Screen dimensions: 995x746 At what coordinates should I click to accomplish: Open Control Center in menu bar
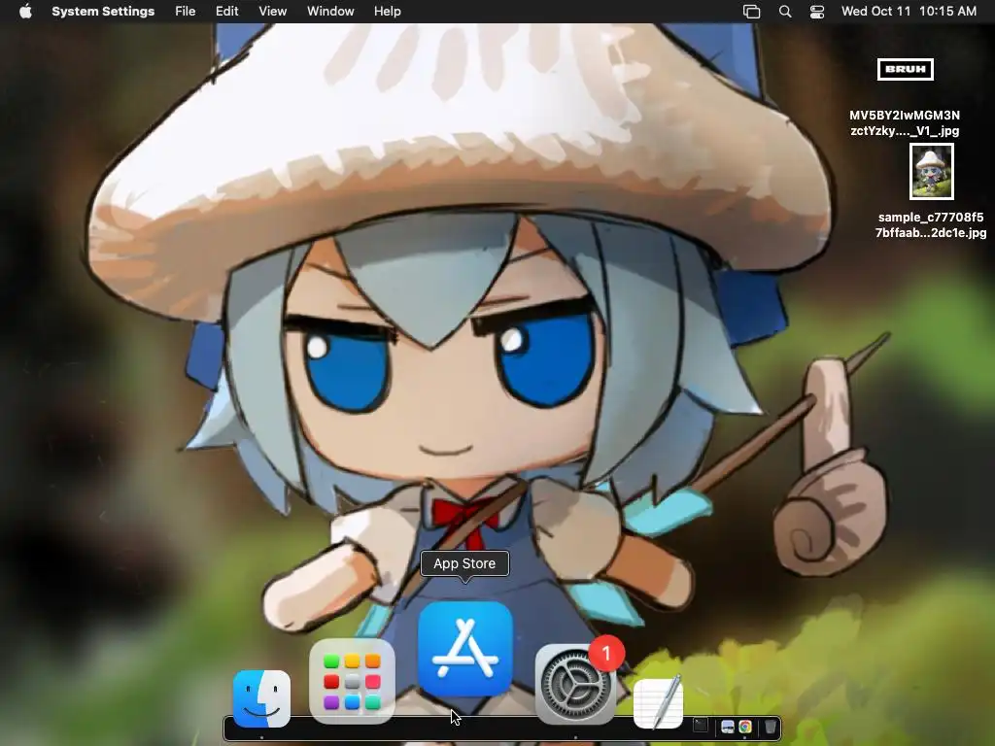tap(816, 12)
